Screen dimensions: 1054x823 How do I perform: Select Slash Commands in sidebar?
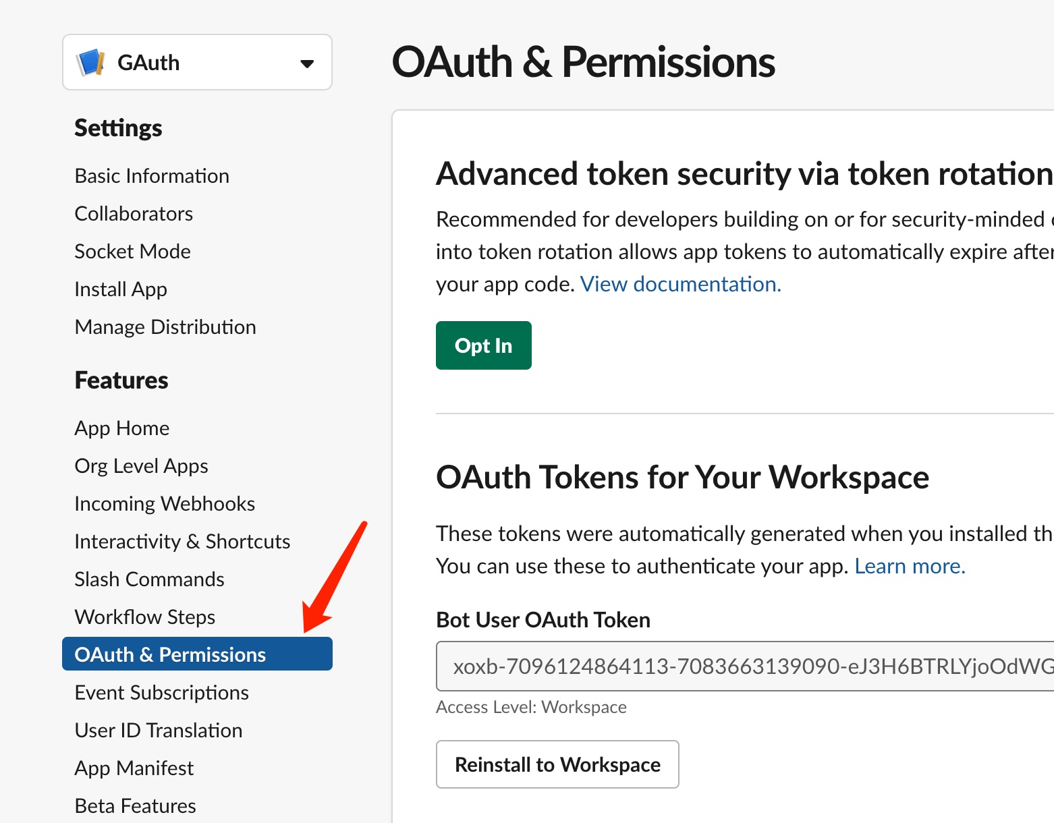149,579
